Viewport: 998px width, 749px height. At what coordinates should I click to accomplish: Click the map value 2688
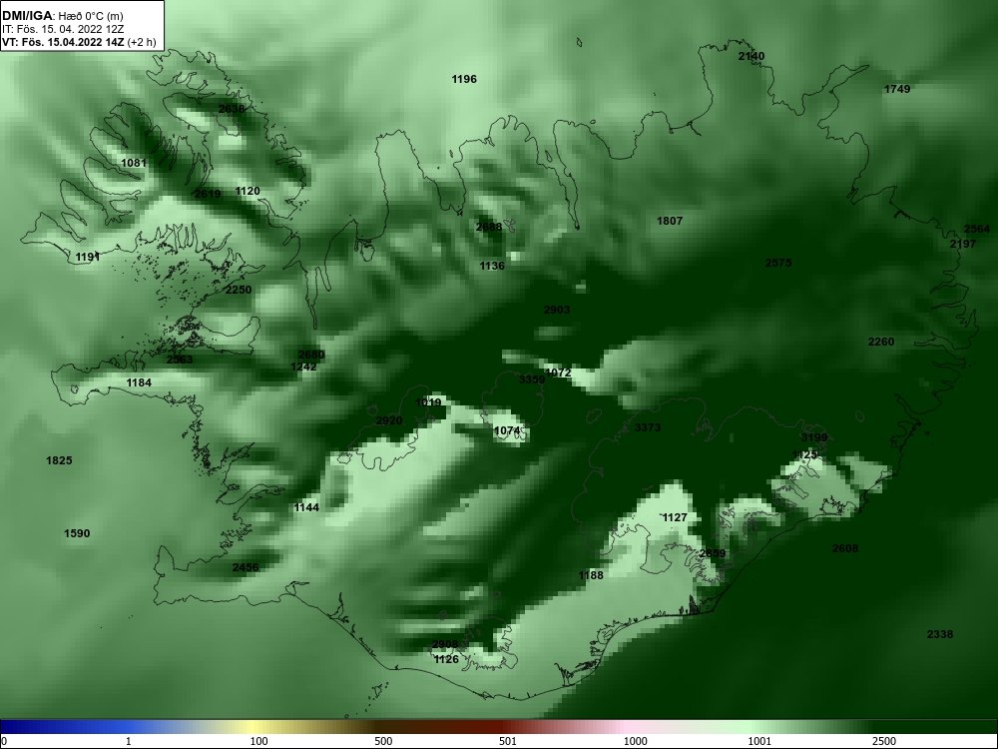coord(489,227)
